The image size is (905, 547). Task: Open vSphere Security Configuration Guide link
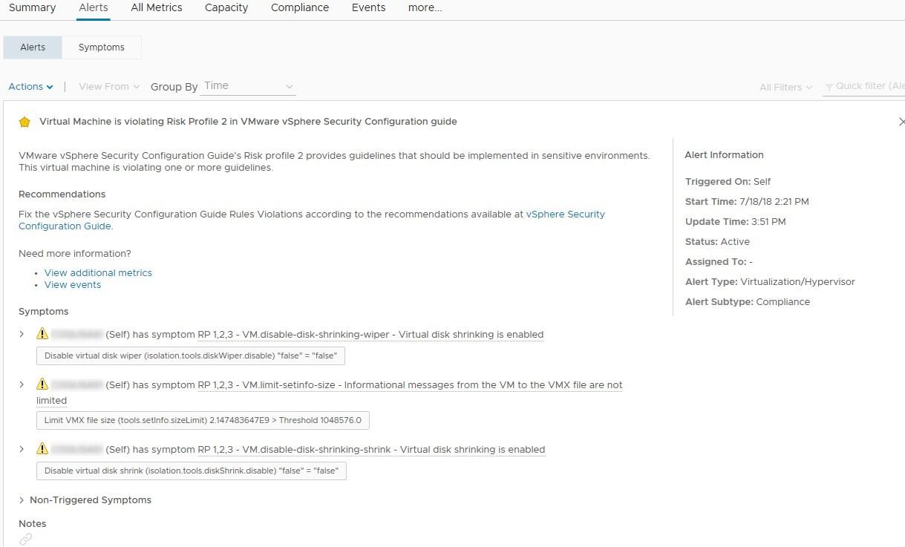click(312, 220)
